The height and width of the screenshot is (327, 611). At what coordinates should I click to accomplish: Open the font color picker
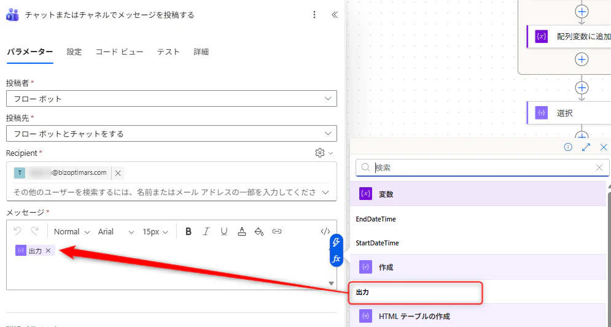coord(241,232)
